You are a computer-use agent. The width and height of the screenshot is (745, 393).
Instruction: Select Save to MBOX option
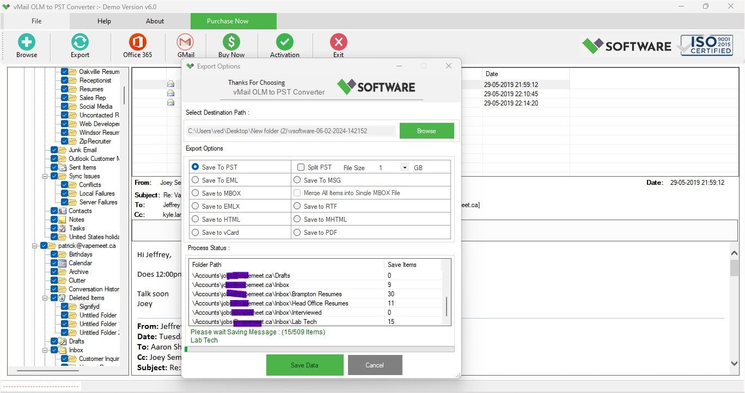196,193
